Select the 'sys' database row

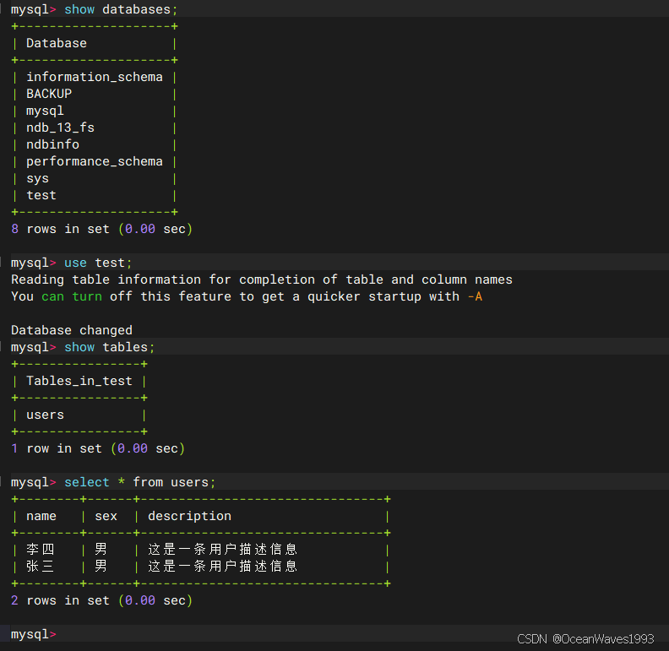(x=37, y=178)
